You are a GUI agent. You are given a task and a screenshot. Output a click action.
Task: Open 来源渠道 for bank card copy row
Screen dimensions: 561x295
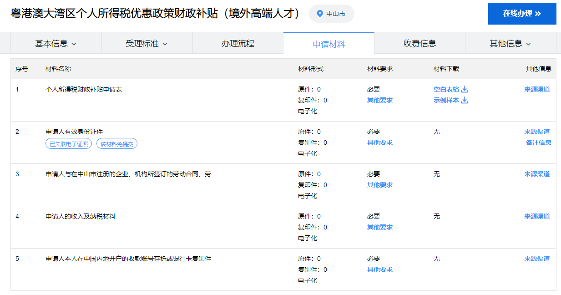click(x=537, y=259)
